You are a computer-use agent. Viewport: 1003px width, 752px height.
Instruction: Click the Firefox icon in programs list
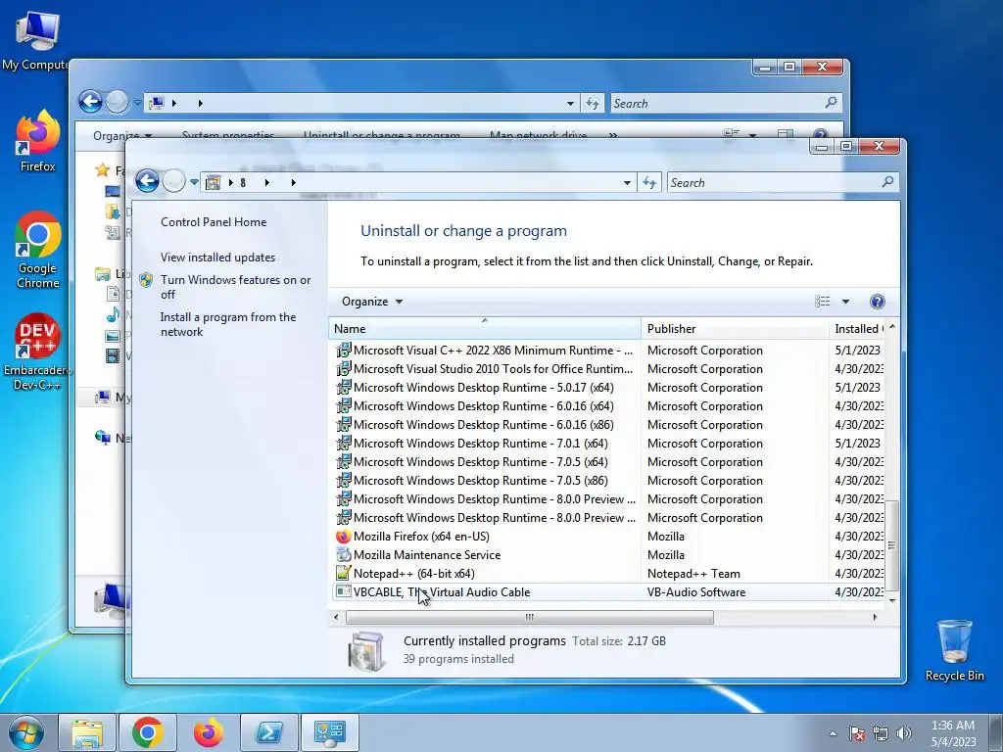click(x=344, y=537)
